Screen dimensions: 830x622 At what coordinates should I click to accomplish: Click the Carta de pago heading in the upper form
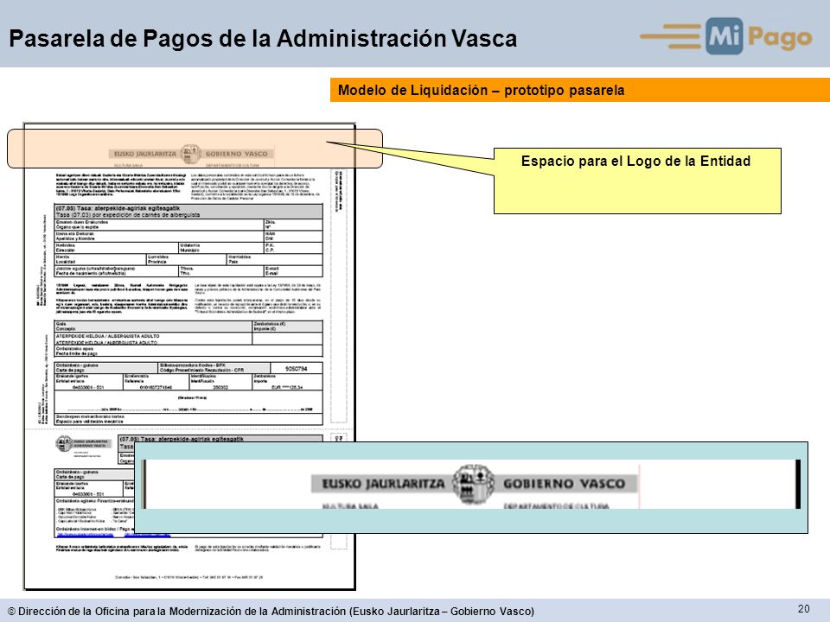pos(106,368)
